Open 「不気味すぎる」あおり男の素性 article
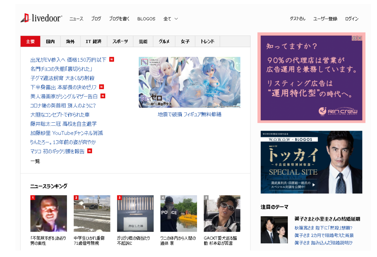 tap(48, 240)
